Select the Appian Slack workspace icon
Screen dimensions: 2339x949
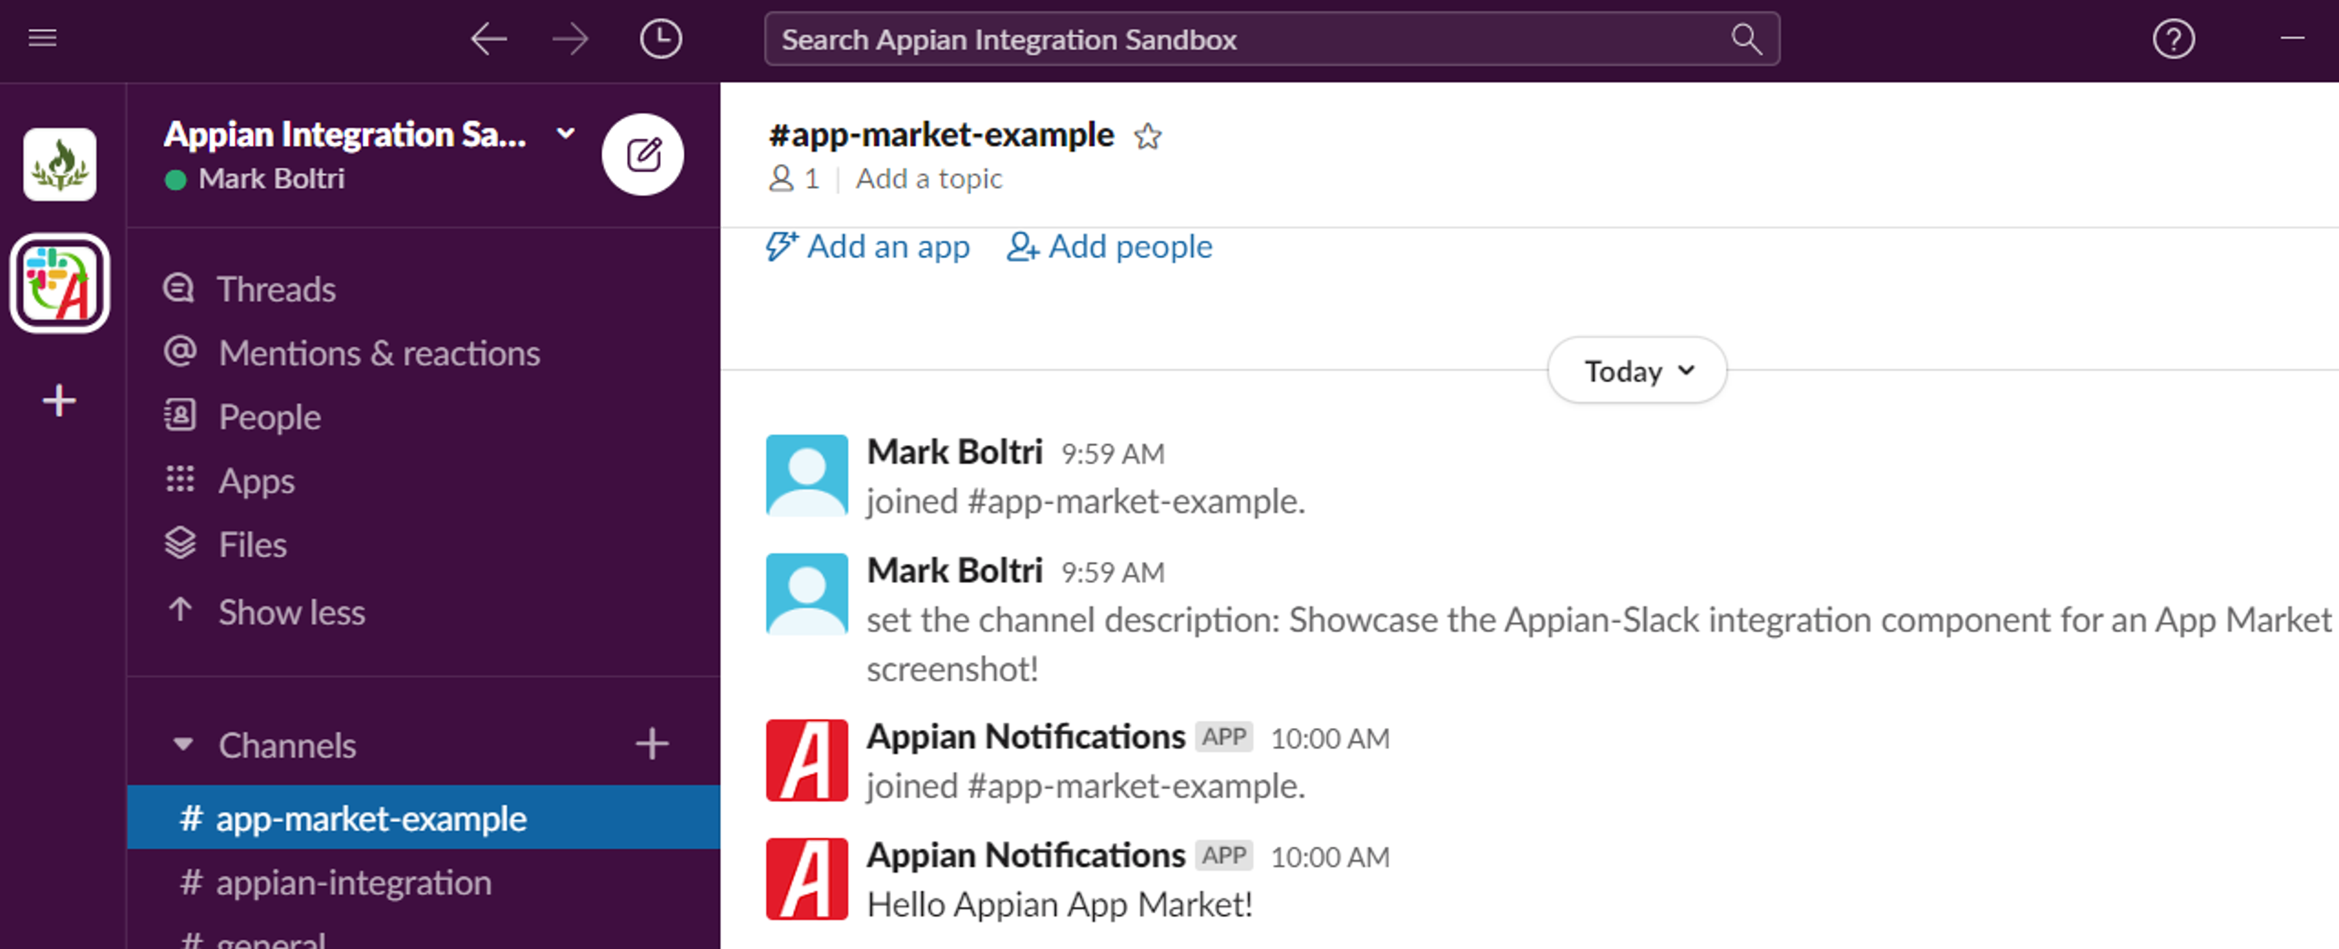(60, 283)
